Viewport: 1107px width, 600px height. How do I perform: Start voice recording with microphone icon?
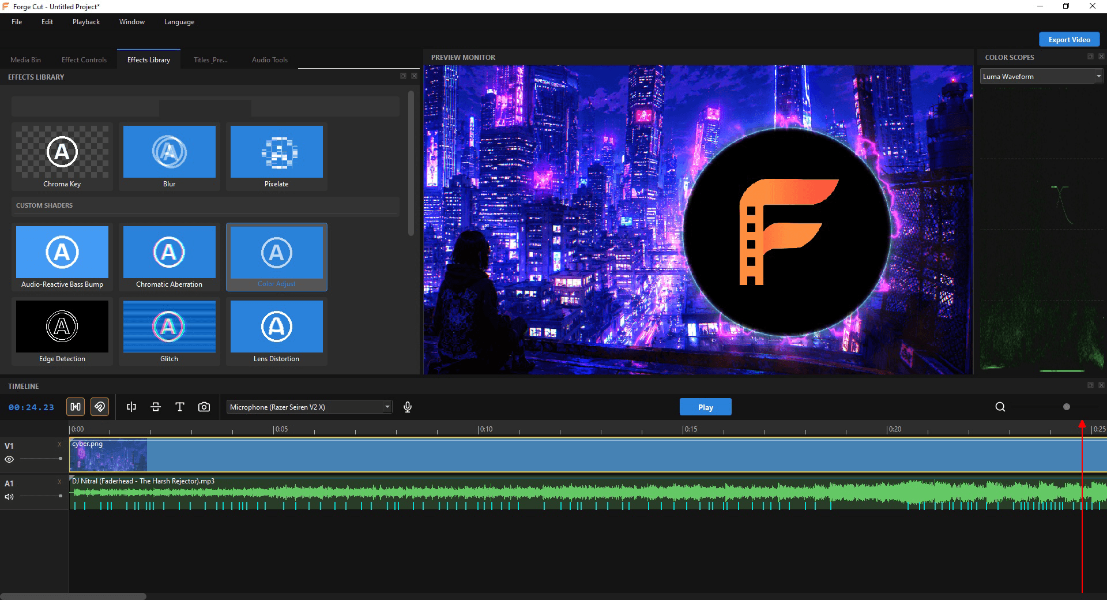408,407
